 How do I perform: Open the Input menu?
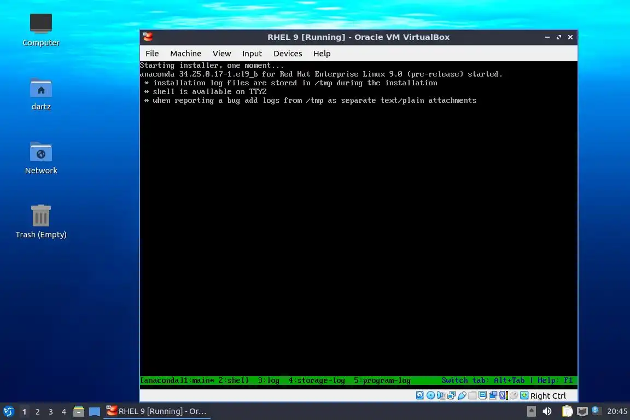pos(252,54)
